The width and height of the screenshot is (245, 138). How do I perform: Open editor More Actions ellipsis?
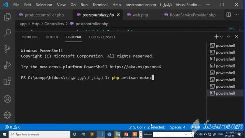[237, 15]
